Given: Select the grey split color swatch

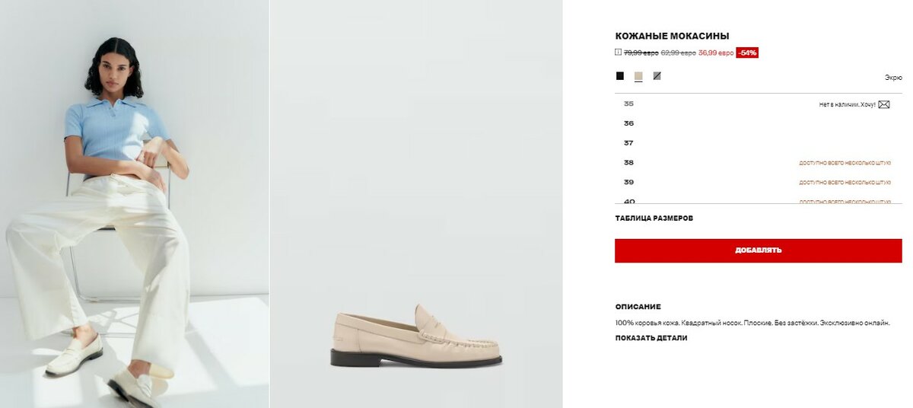Looking at the screenshot, I should [x=657, y=76].
